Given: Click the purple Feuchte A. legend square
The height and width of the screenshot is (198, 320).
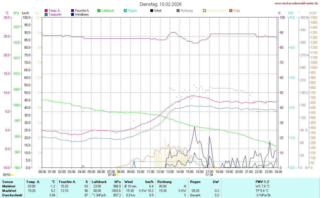Looking at the screenshot, I should pos(72,11).
